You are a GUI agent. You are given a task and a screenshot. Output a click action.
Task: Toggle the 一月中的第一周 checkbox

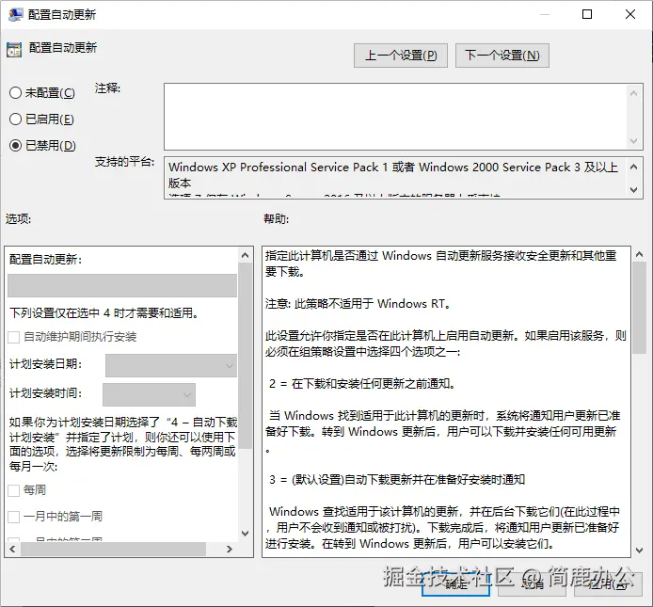click(14, 517)
